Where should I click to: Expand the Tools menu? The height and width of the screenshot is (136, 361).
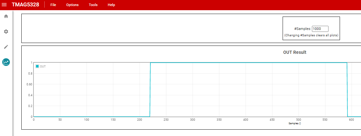pos(93,5)
